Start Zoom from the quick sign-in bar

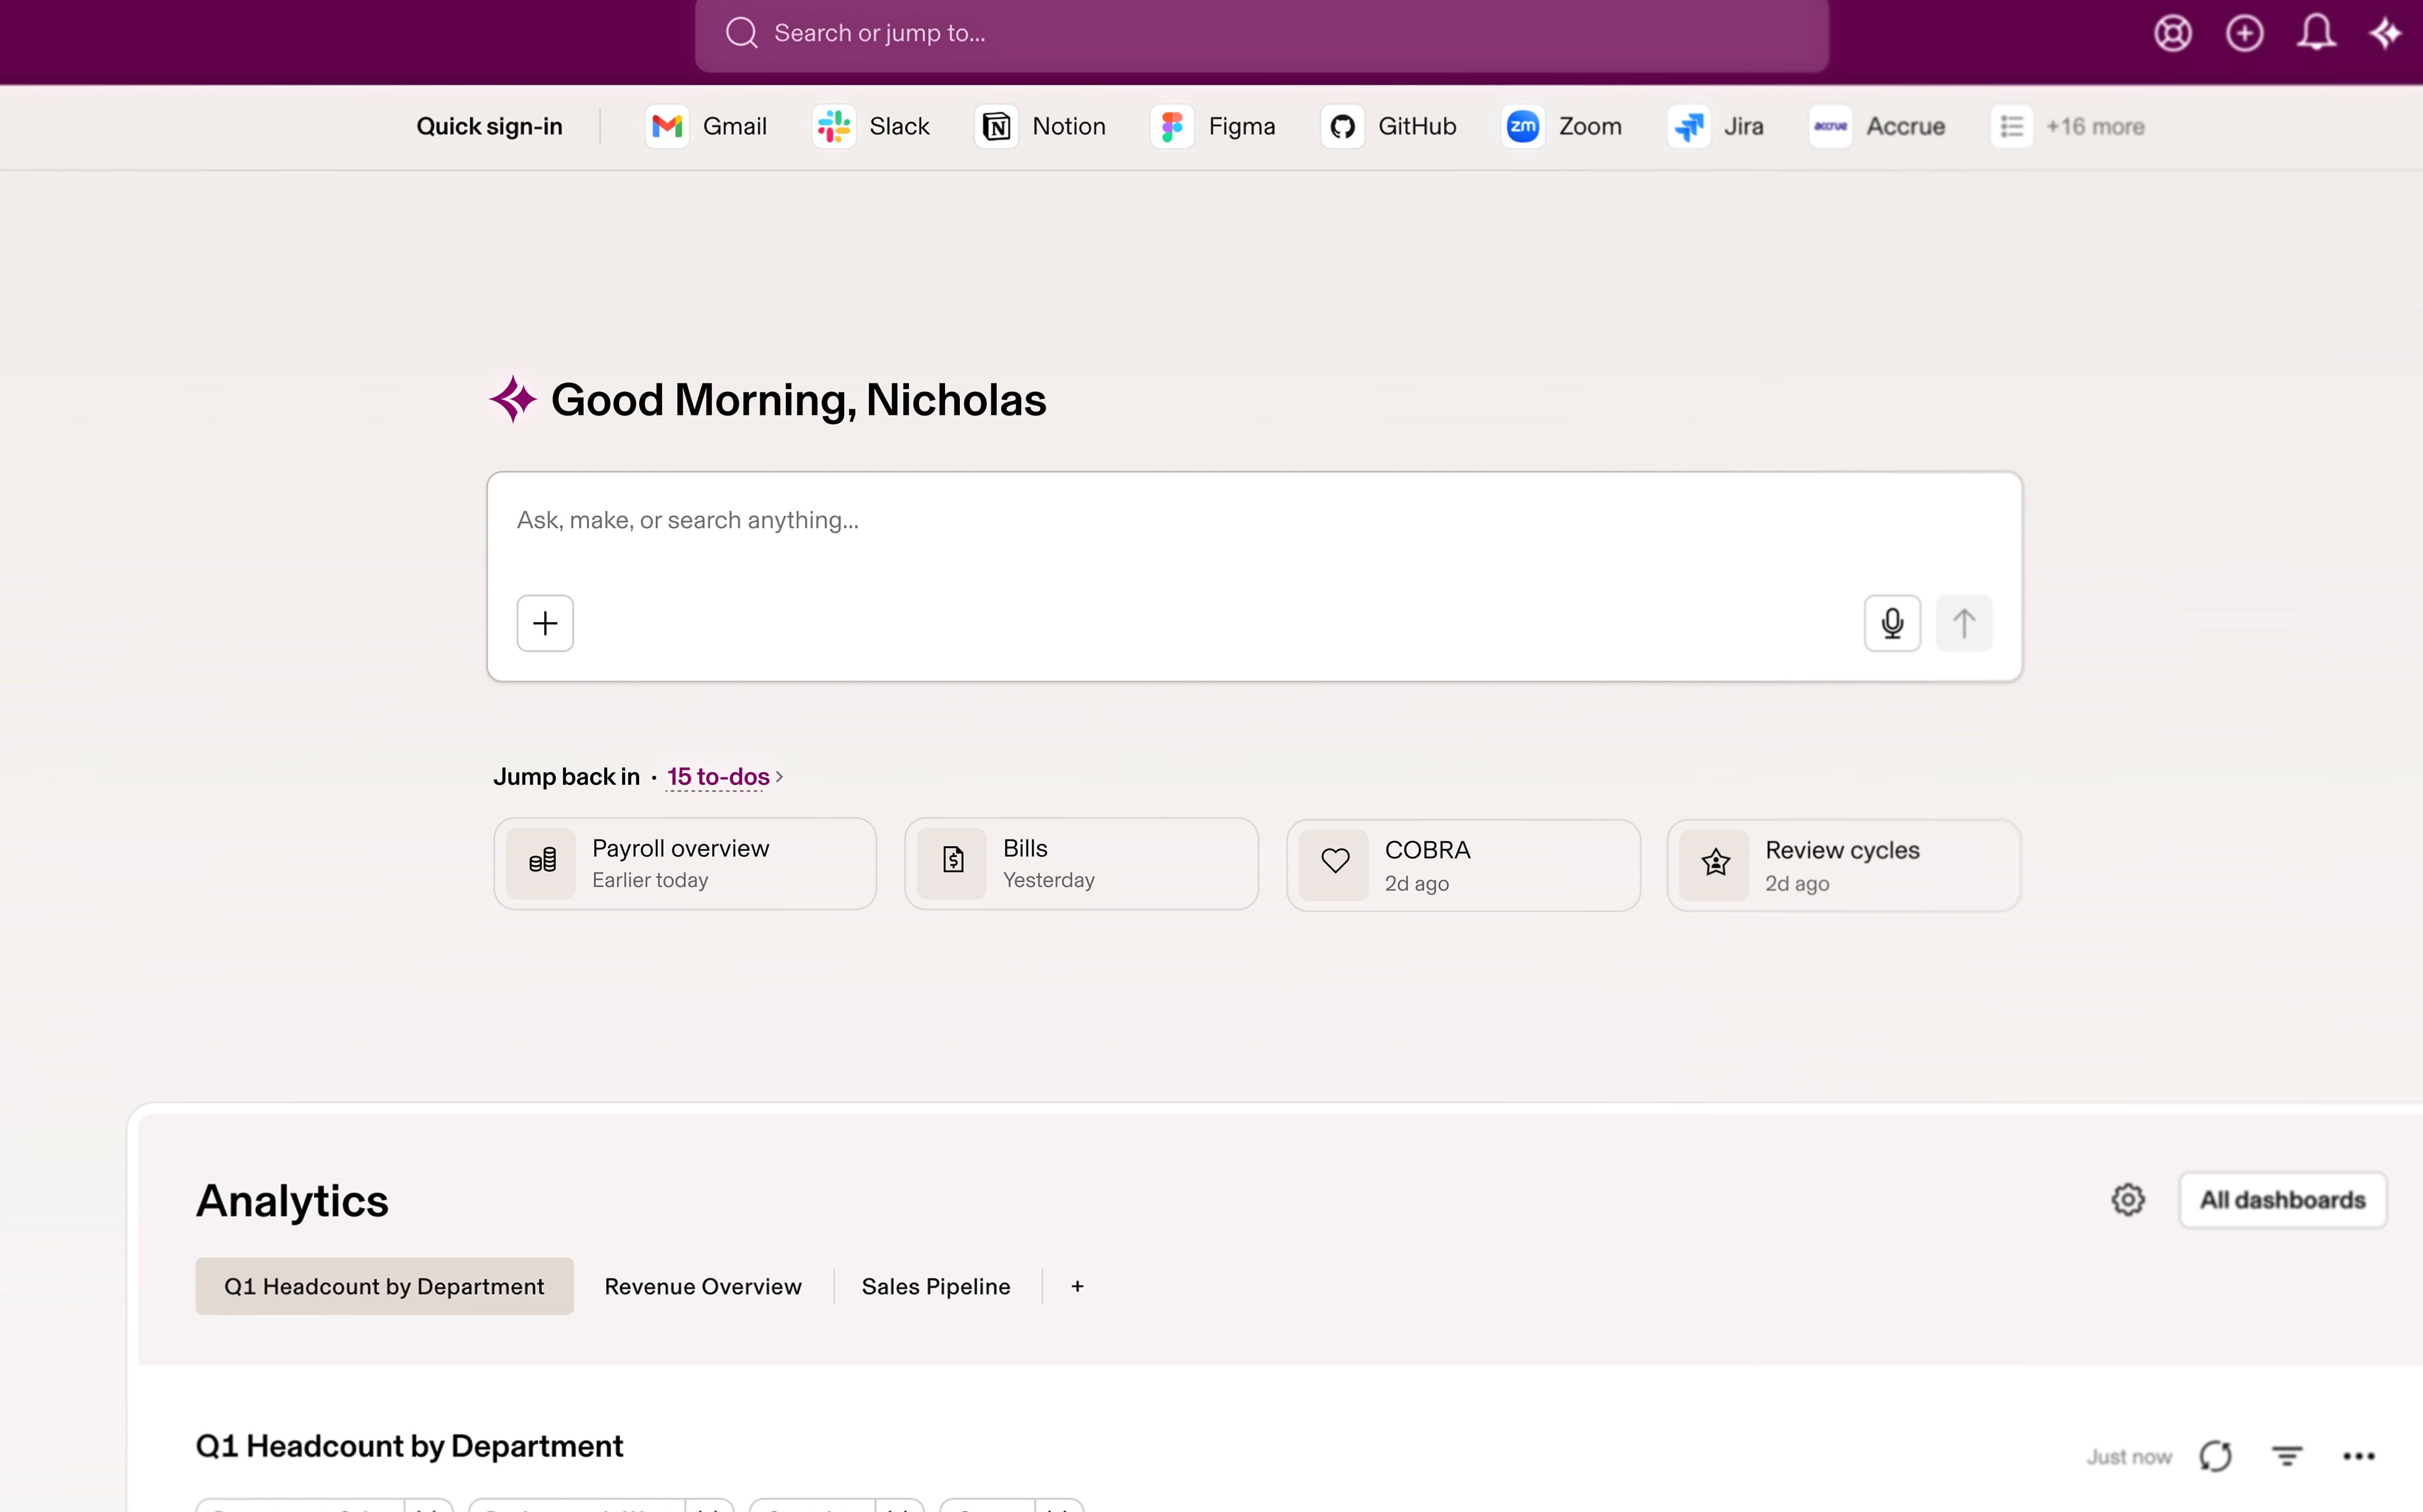[x=1562, y=127]
